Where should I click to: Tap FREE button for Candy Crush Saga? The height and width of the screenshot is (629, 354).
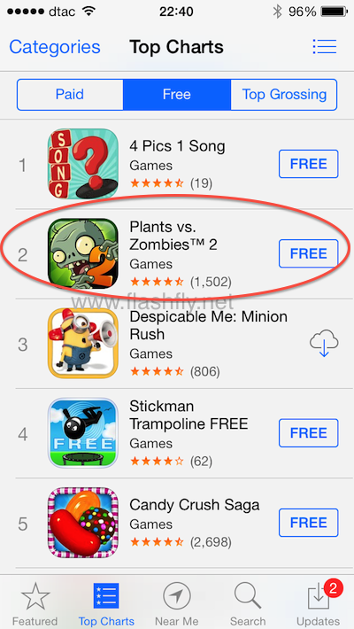point(308,523)
